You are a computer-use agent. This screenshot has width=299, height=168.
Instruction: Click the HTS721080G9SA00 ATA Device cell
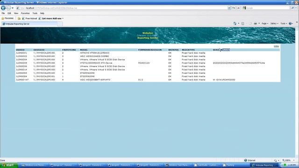pos(96,63)
